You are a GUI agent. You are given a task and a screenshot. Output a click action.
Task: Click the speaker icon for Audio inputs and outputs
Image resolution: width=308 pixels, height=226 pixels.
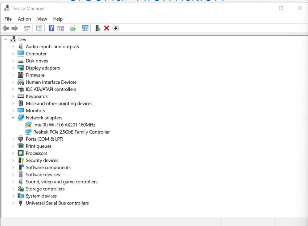pos(20,46)
